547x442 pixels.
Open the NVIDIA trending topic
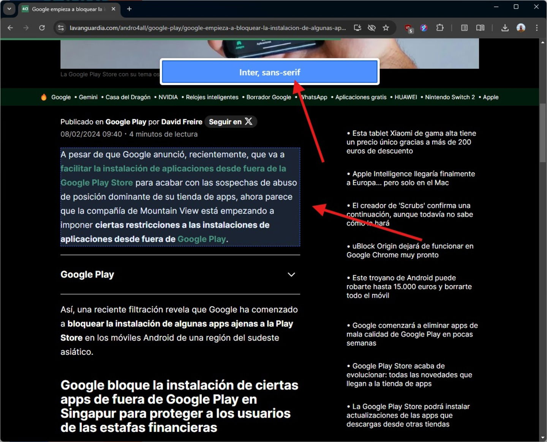point(168,97)
